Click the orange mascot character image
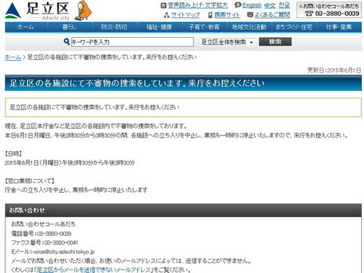 (83, 11)
